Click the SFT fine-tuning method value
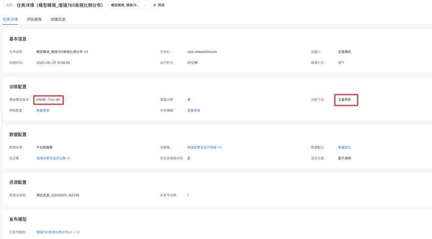The image size is (432, 239). (341, 62)
